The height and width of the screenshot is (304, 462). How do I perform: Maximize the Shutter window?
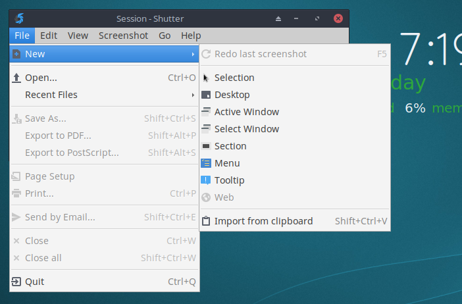[x=317, y=18]
